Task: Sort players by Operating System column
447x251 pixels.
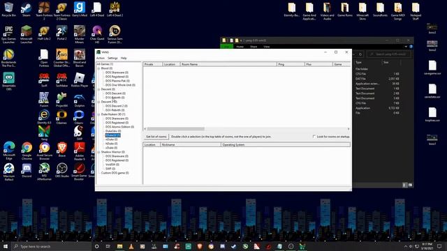Action: pos(286,144)
